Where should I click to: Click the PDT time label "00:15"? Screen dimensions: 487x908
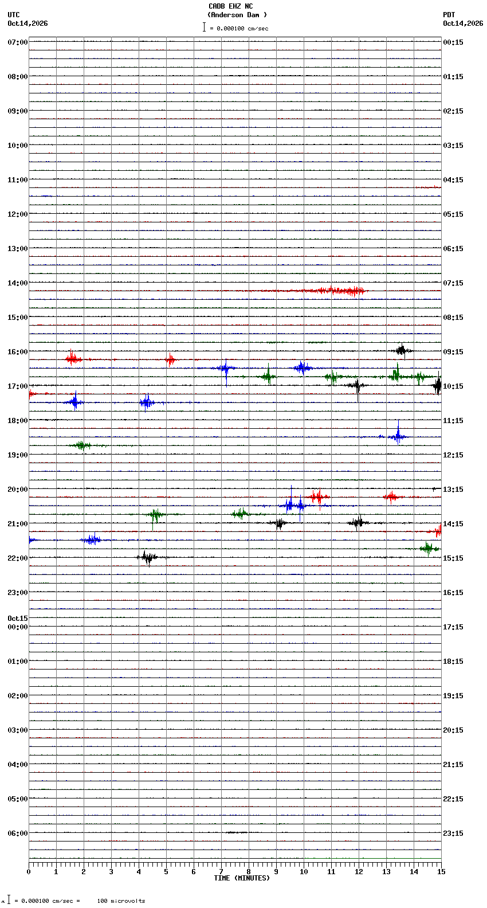click(x=453, y=42)
